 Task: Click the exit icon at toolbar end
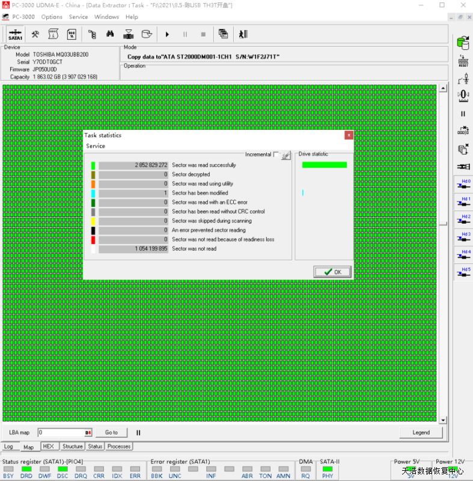click(x=243, y=34)
